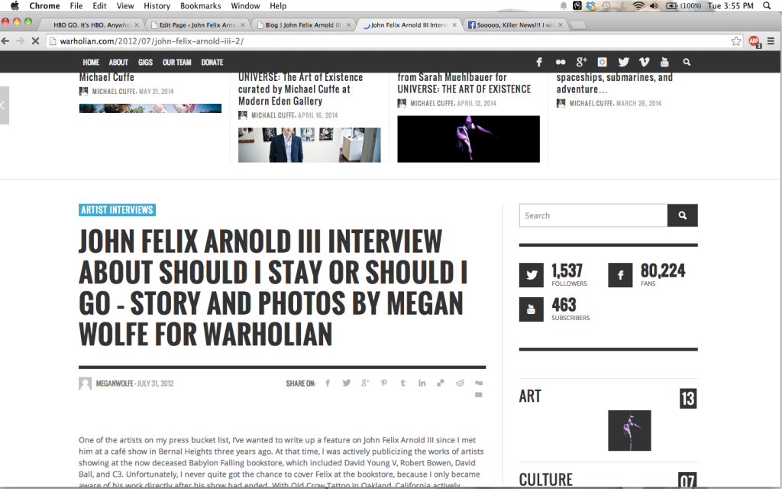
Task: Share article on Pinterest
Action: [384, 384]
